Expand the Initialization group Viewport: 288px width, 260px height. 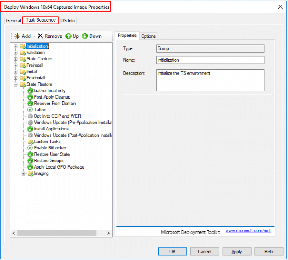pyautogui.click(x=16, y=46)
